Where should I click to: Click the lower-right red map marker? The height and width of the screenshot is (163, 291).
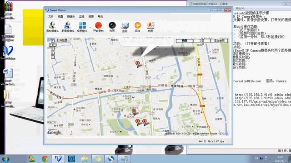click(145, 122)
